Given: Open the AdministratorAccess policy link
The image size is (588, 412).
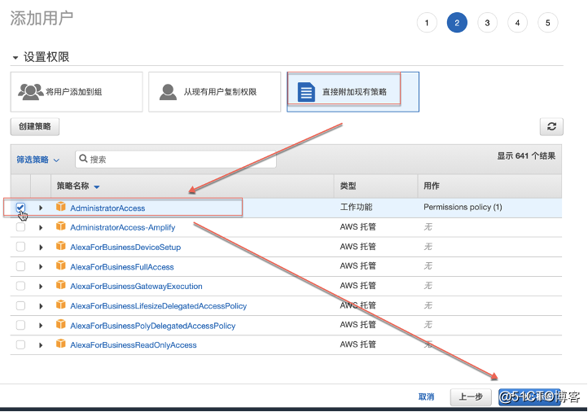Looking at the screenshot, I should click(108, 208).
